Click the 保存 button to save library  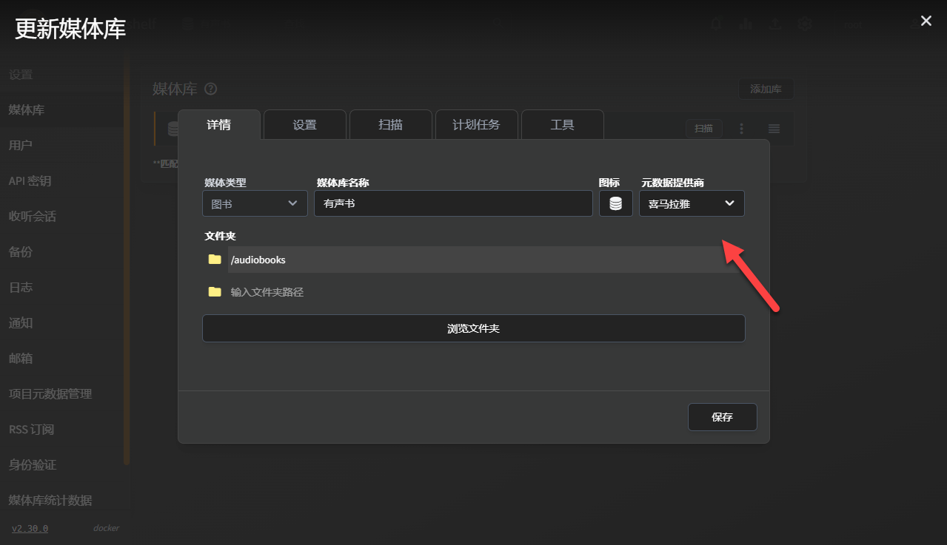[x=722, y=416]
